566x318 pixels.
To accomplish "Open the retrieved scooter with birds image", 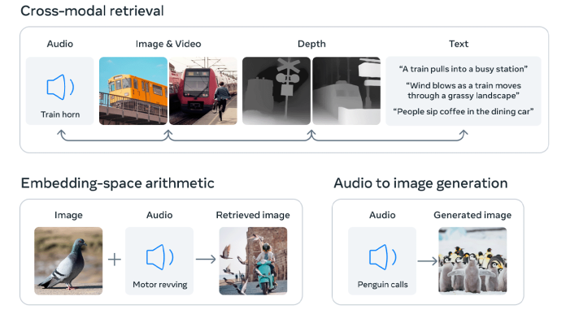I will coord(253,260).
